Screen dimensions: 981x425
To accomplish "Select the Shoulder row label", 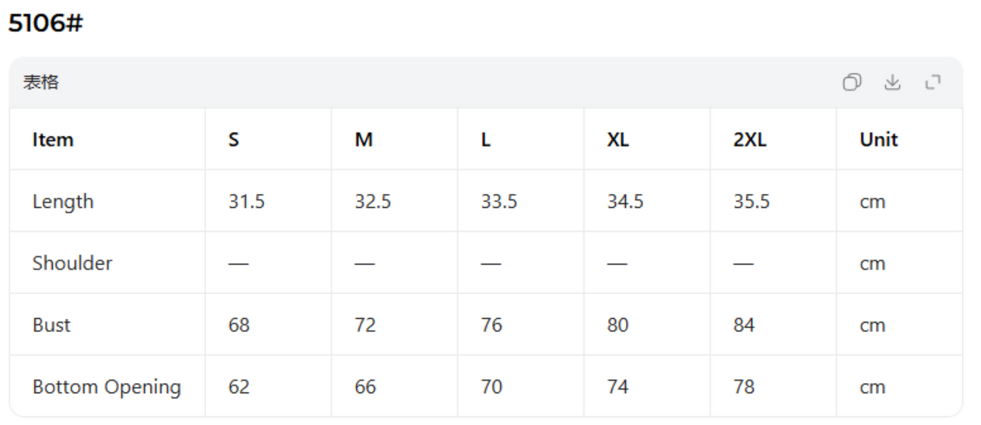I will [73, 263].
